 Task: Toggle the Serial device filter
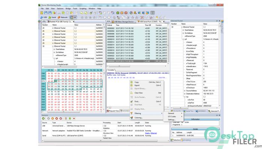coord(52,17)
